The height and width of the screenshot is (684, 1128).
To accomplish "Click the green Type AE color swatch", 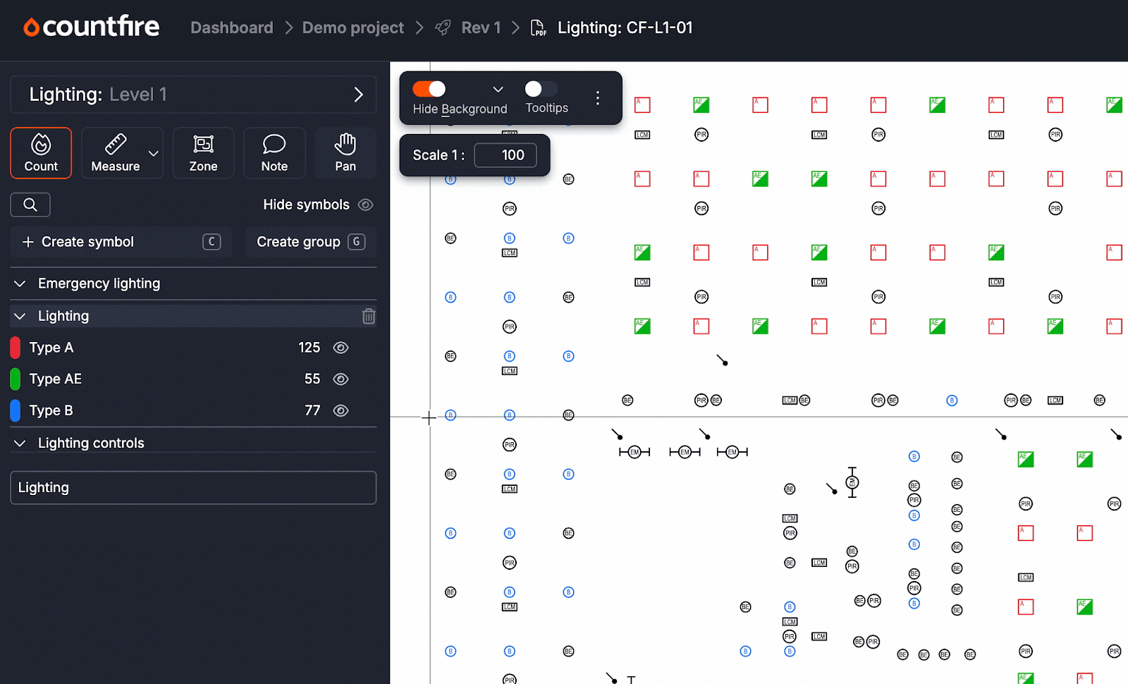I will [15, 379].
